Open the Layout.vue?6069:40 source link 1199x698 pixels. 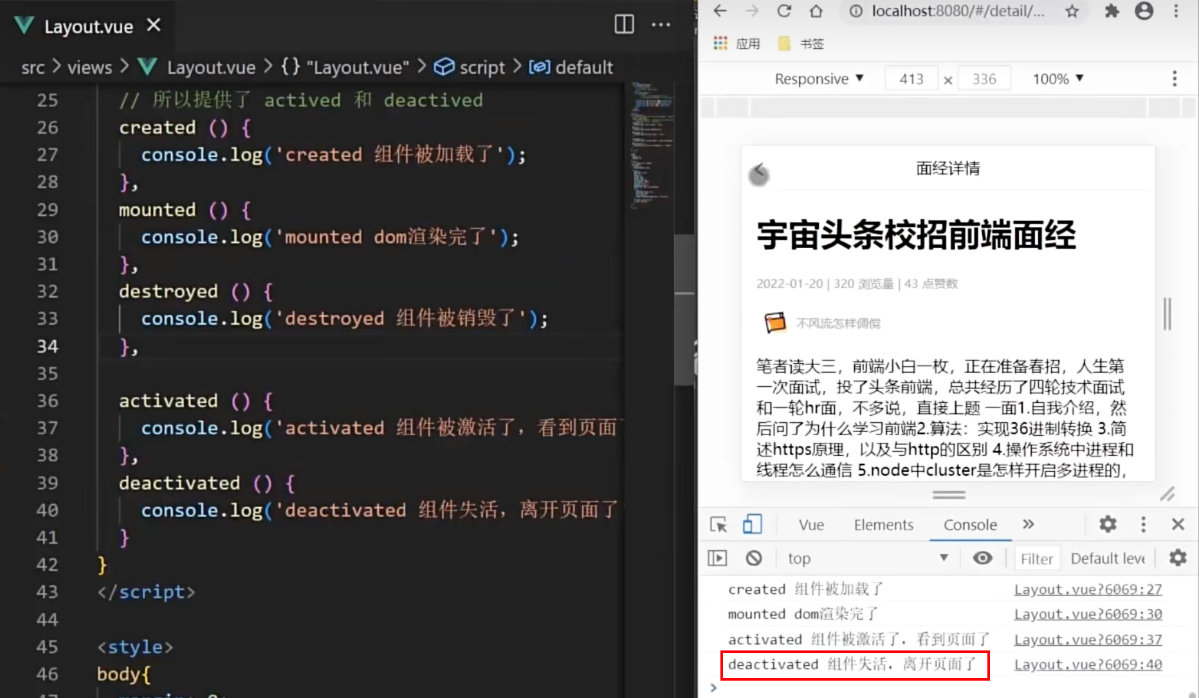(1088, 664)
